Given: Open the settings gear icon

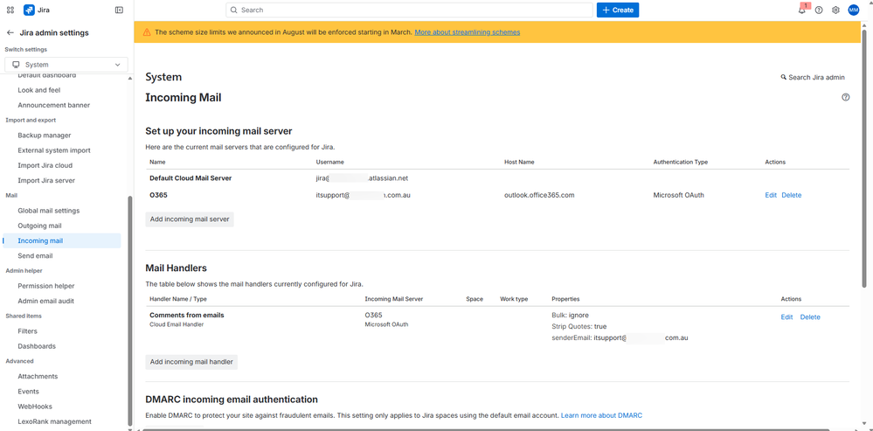Looking at the screenshot, I should pyautogui.click(x=835, y=10).
